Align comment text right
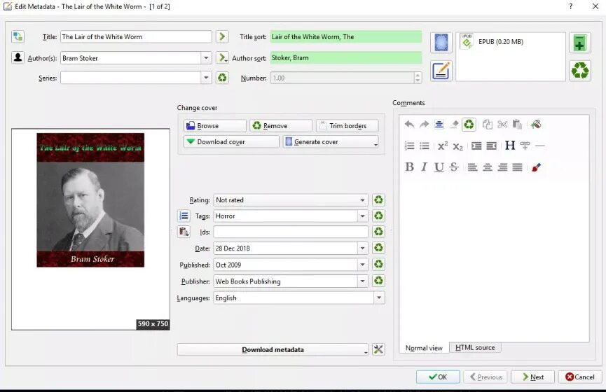 [x=502, y=167]
